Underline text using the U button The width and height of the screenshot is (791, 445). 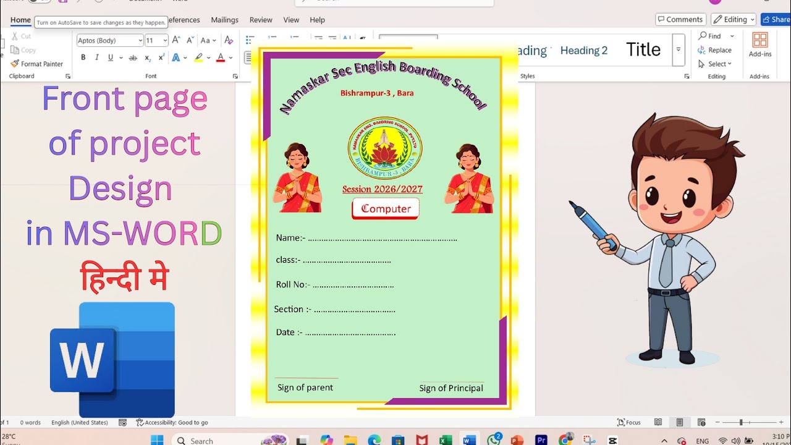coord(111,57)
